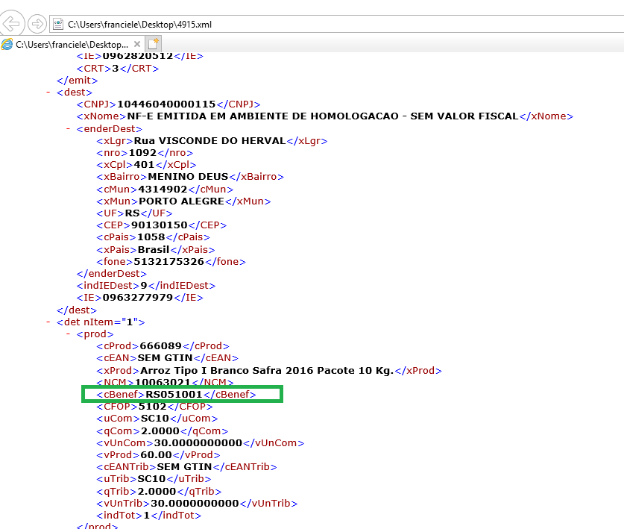Click the cPais value 1058
Viewport: 624px width, 529px height.
[151, 237]
